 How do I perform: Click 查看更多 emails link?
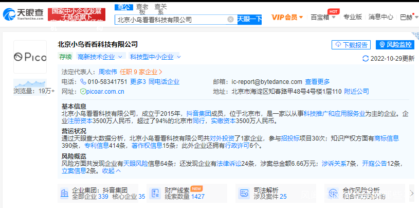pos(317,82)
